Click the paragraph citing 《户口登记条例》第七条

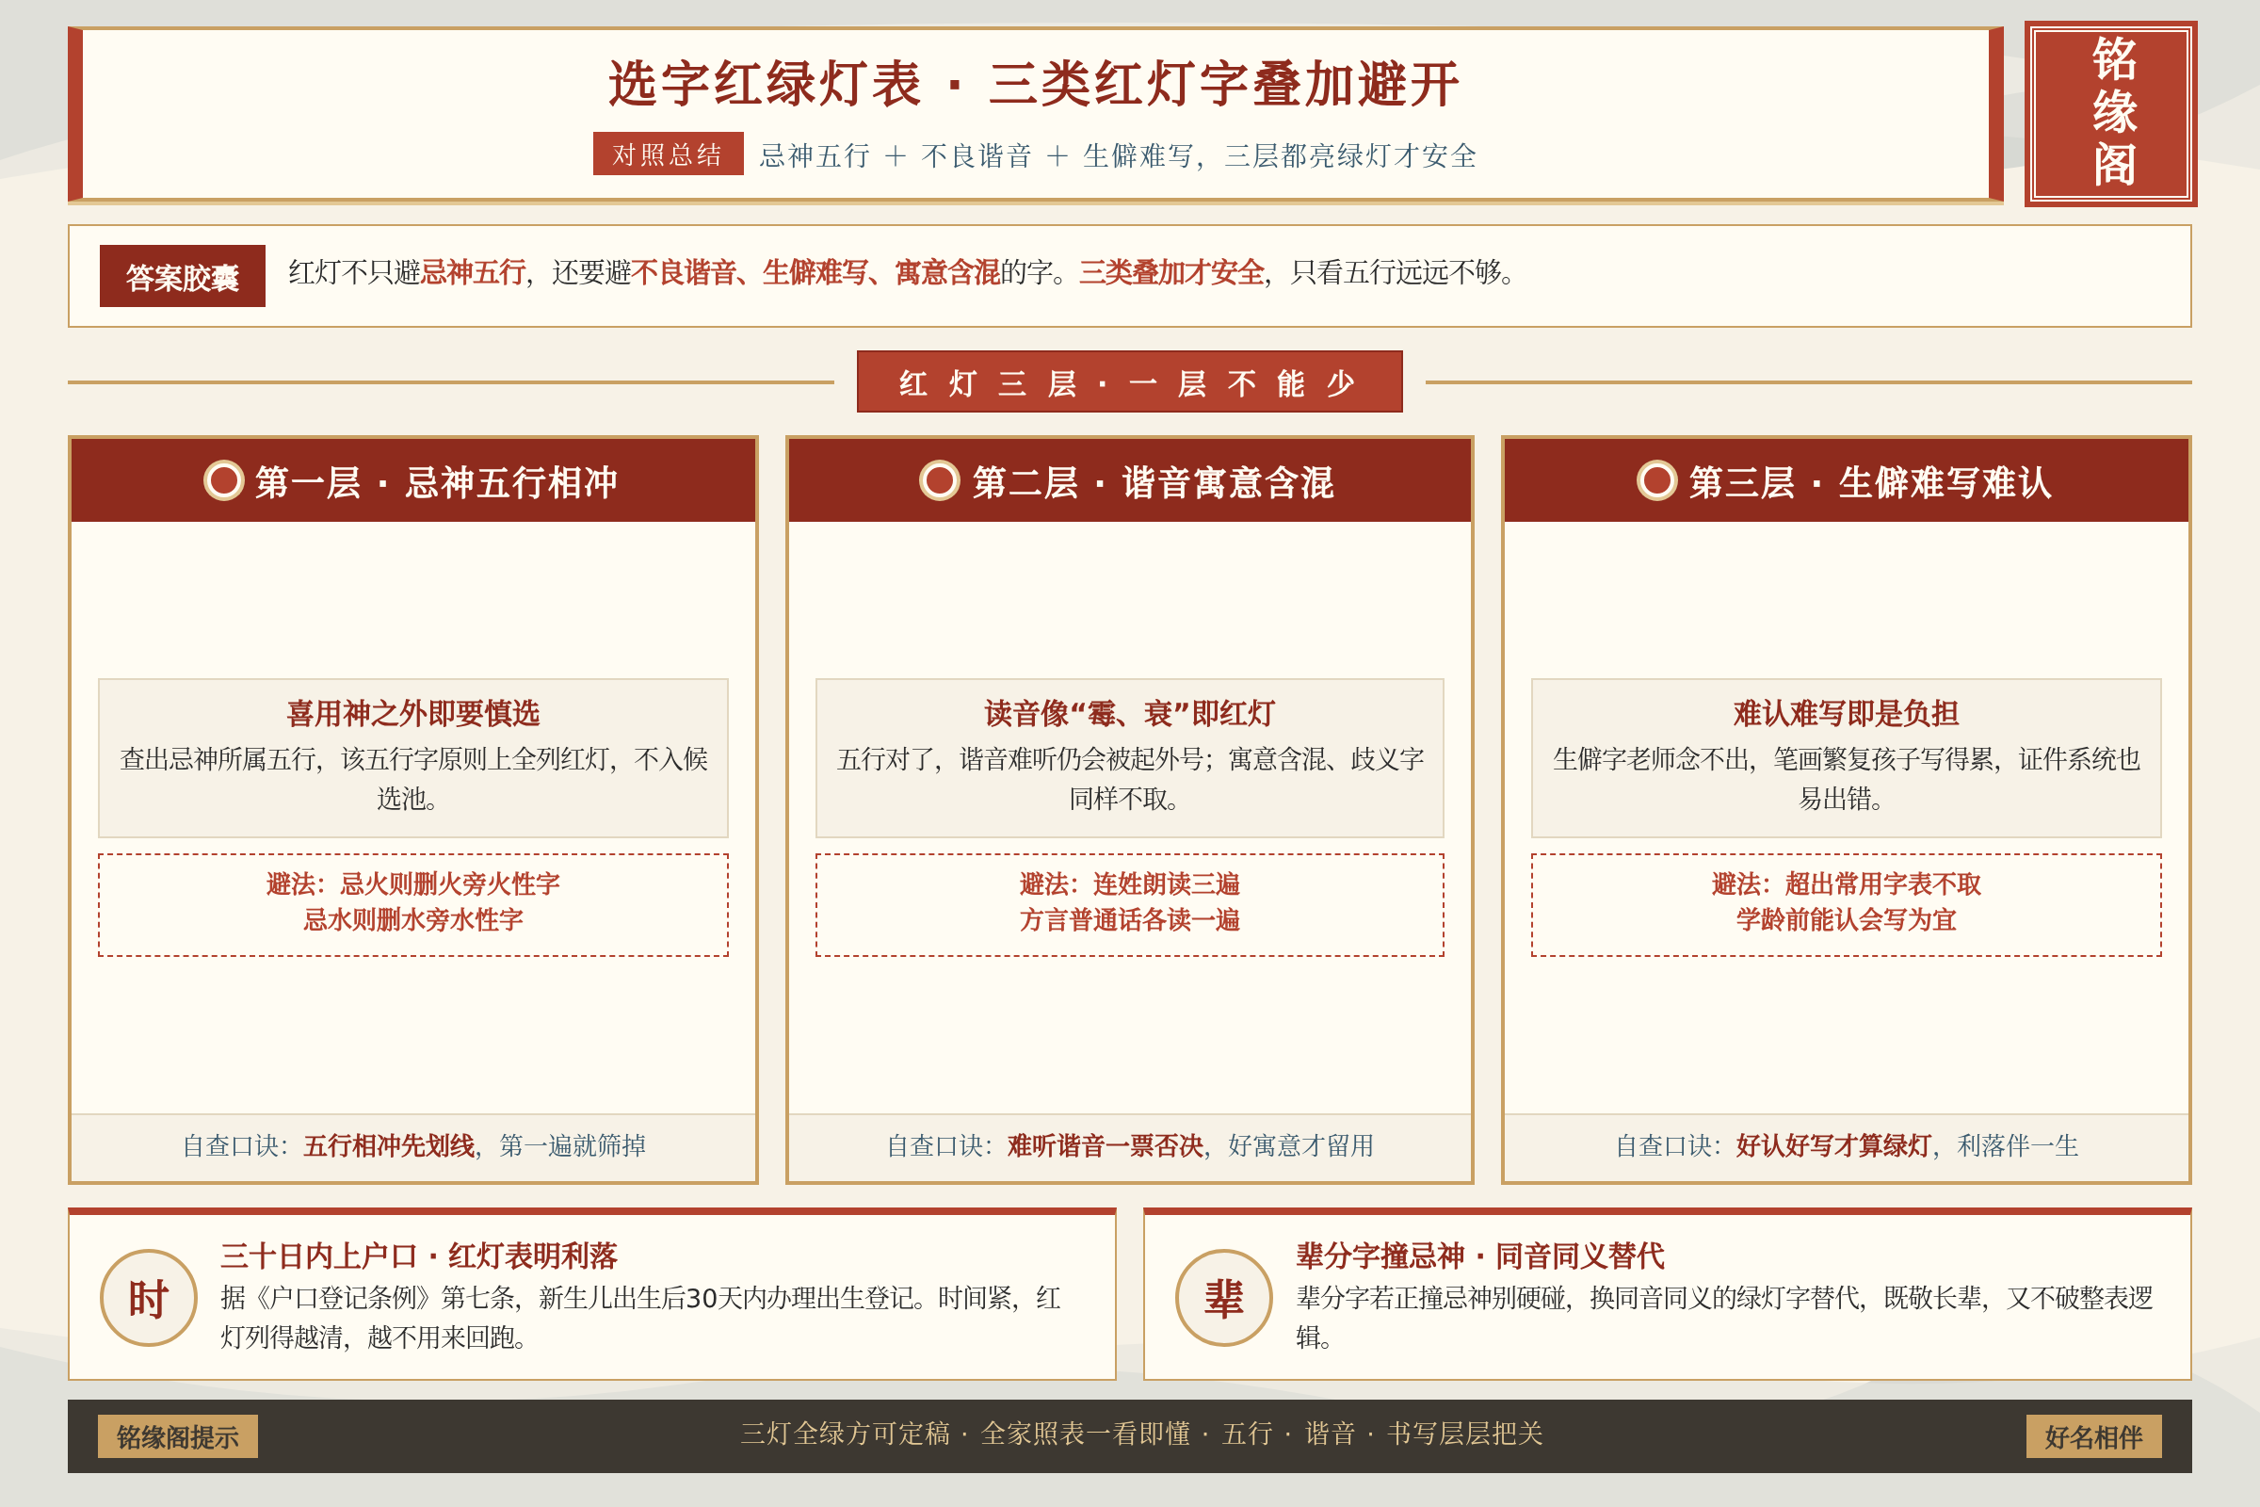pos(641,1317)
